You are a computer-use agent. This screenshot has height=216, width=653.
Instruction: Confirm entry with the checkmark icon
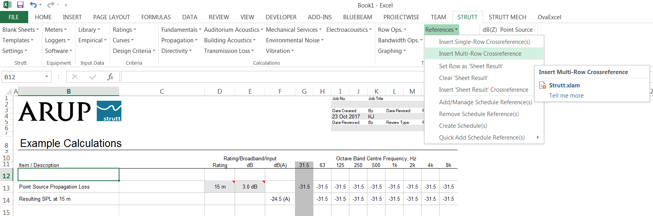[93, 77]
